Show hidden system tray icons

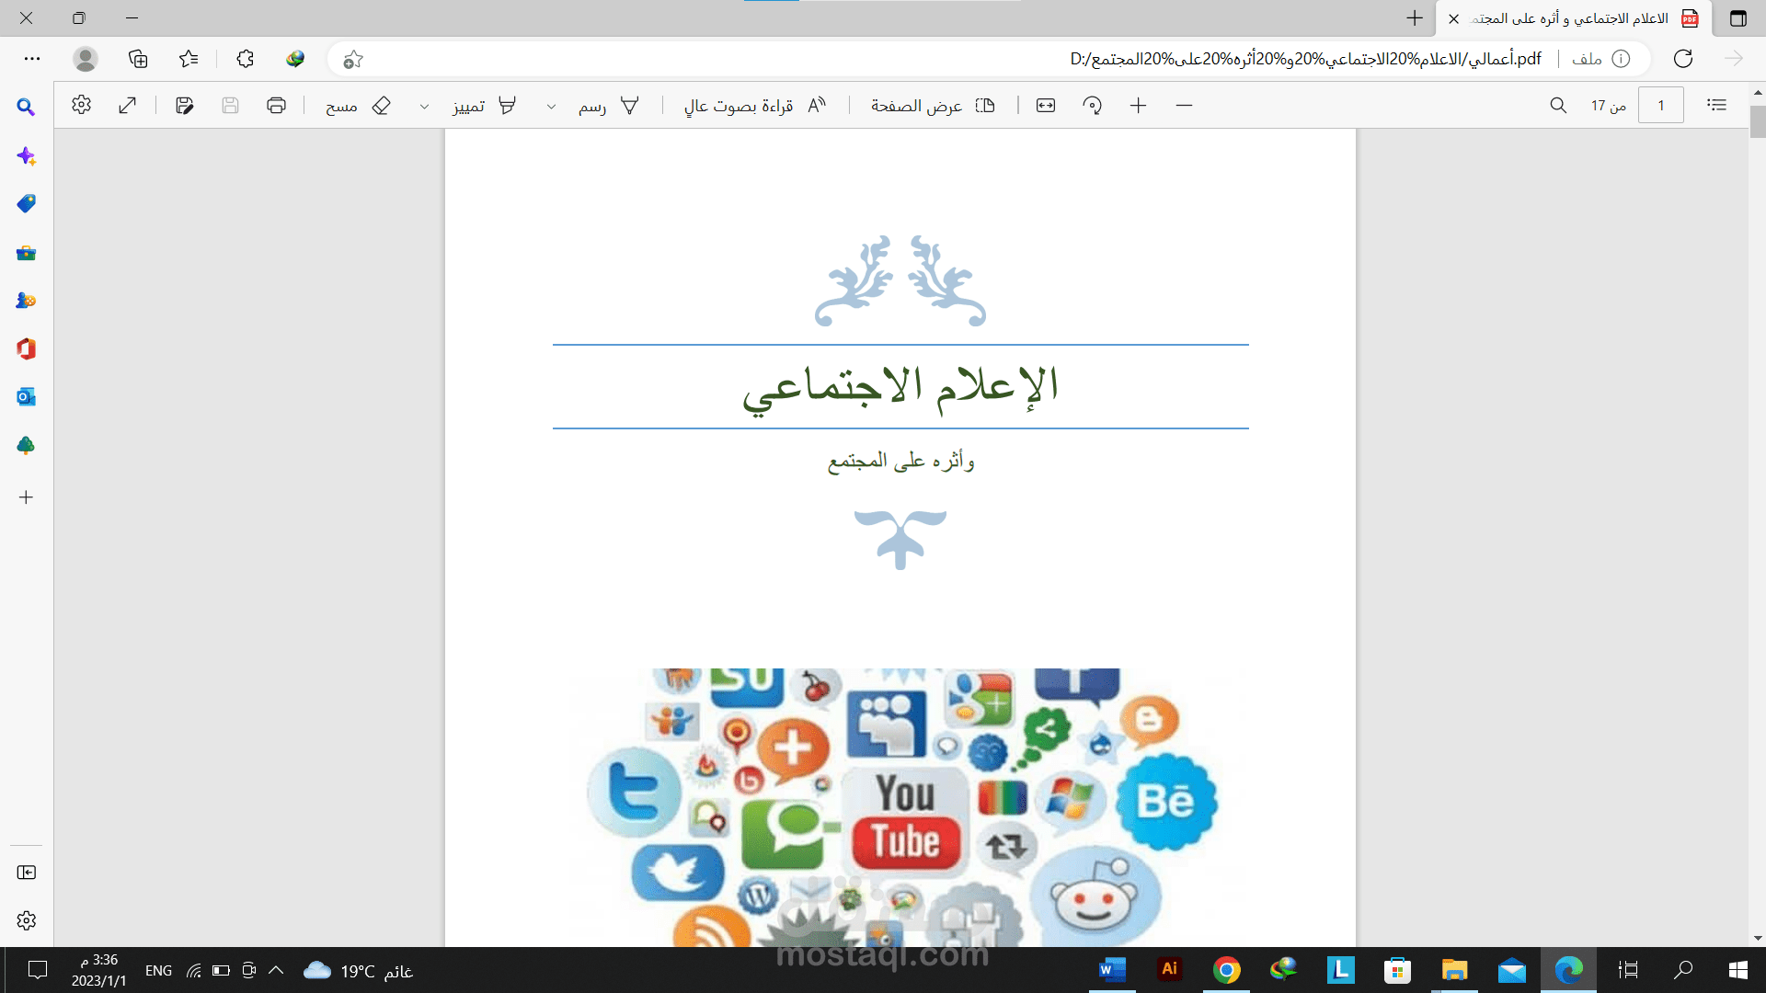coord(276,970)
